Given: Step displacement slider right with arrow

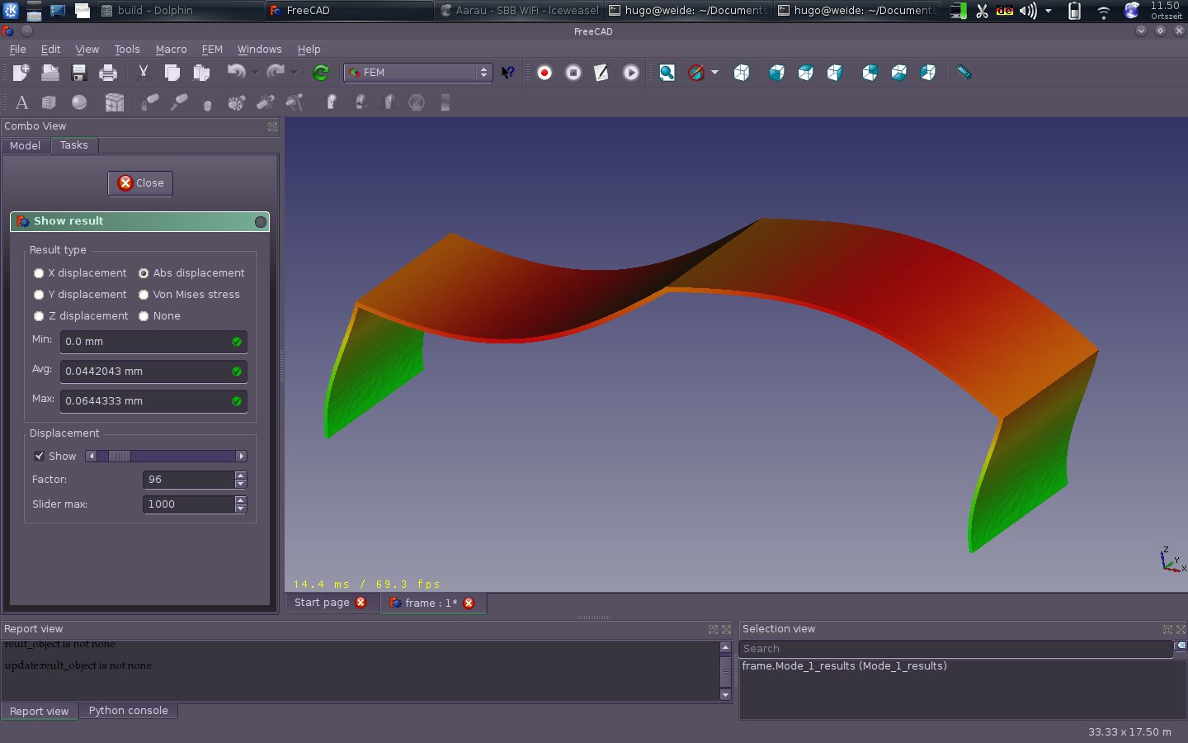Looking at the screenshot, I should (x=241, y=456).
